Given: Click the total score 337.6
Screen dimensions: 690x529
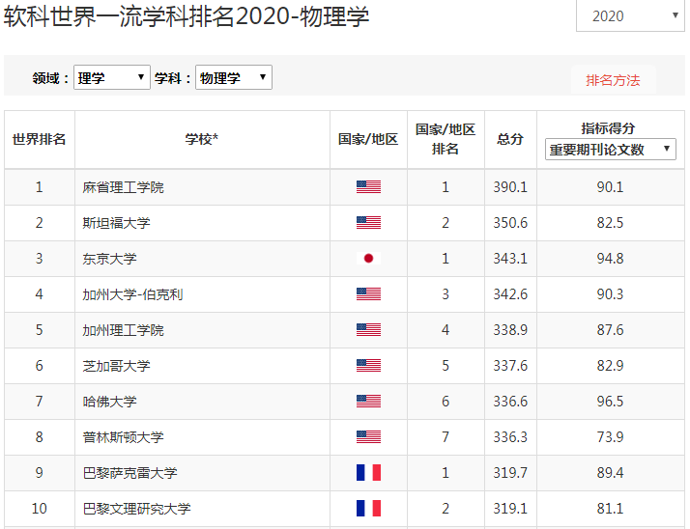Looking at the screenshot, I should [x=510, y=366].
